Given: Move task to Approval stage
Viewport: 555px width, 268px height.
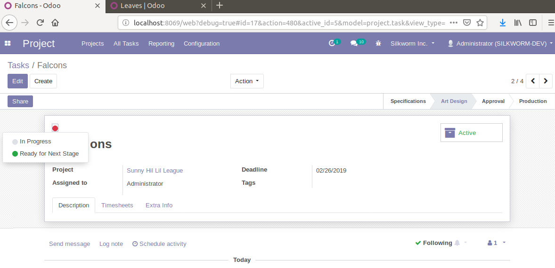Looking at the screenshot, I should click(x=493, y=102).
